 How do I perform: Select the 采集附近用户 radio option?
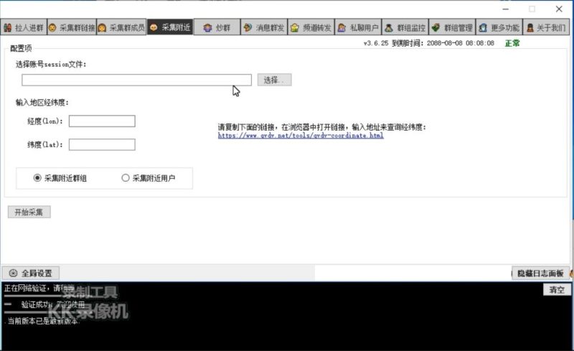click(x=149, y=178)
